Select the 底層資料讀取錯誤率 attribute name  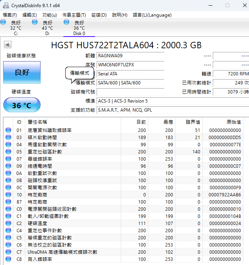(x=49, y=130)
